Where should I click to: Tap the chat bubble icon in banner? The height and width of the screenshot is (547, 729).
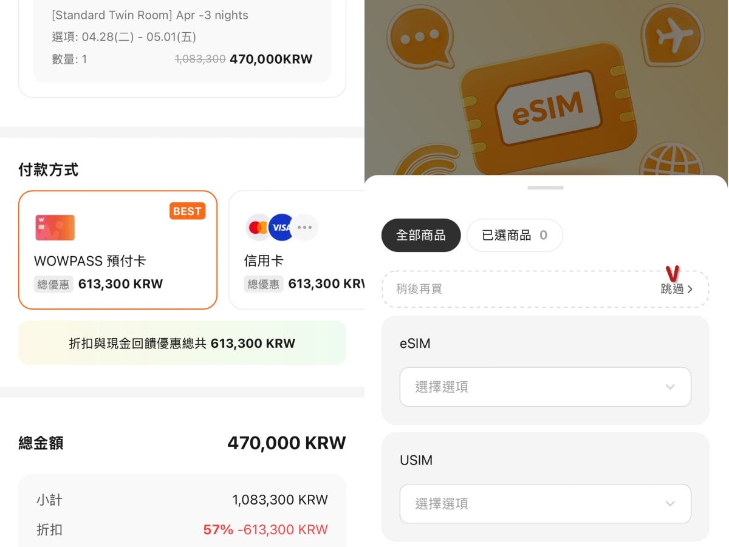420,38
